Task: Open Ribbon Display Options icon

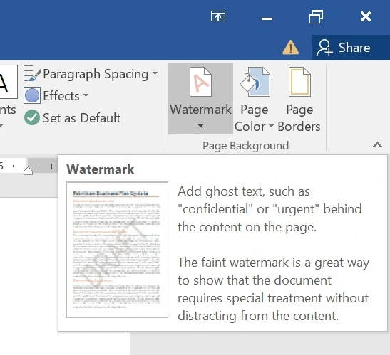Action: point(218,16)
